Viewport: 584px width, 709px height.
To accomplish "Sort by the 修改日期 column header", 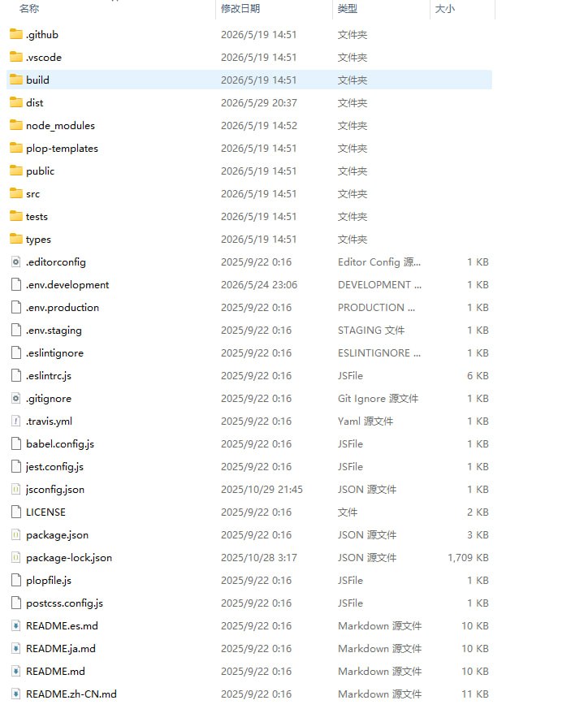I will pos(240,9).
